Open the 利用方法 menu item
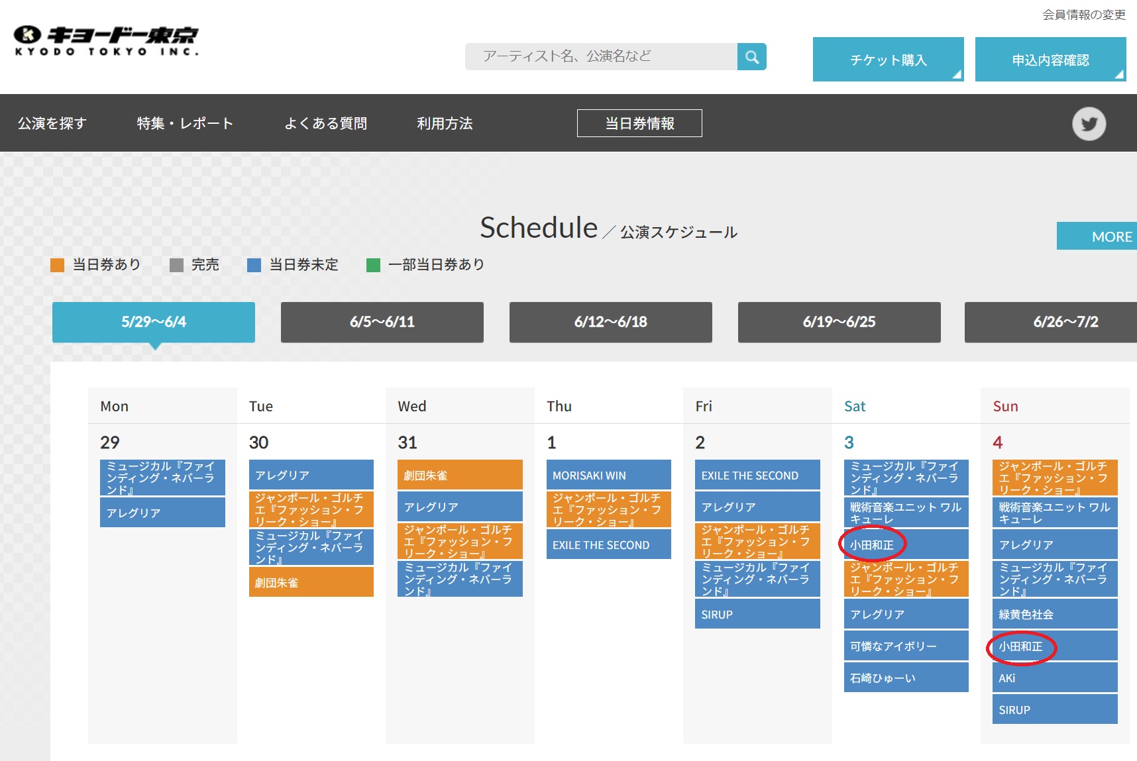This screenshot has height=761, width=1137. tap(445, 123)
